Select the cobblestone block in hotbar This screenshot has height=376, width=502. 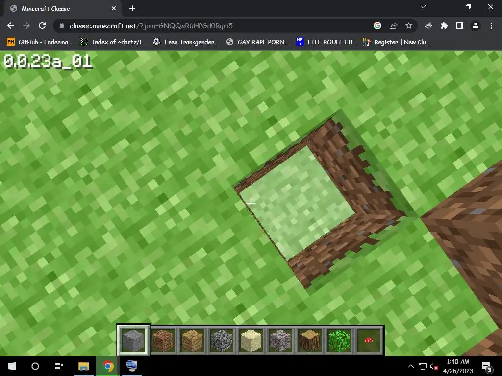point(222,340)
